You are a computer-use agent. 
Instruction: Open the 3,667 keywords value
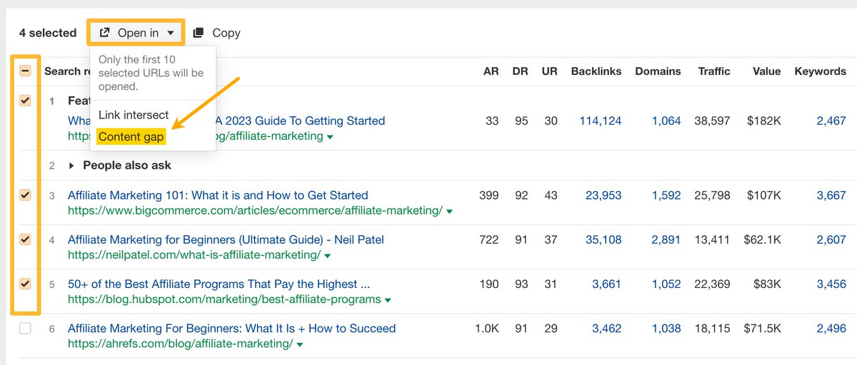pos(831,195)
